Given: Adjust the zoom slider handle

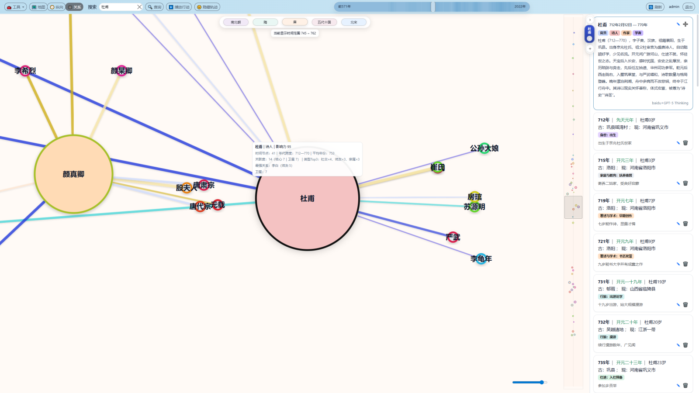Looking at the screenshot, I should click(x=542, y=382).
